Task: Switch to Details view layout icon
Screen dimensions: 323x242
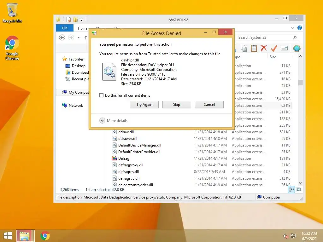Action: point(291,189)
